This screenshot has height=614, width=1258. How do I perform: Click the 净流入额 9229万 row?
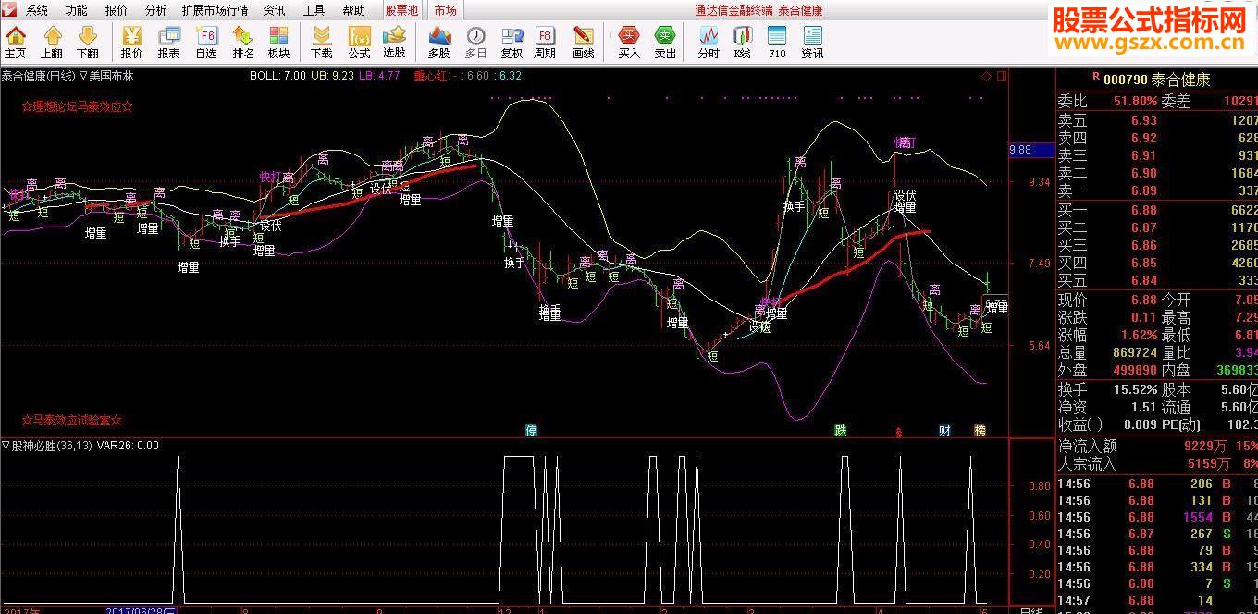point(1157,446)
